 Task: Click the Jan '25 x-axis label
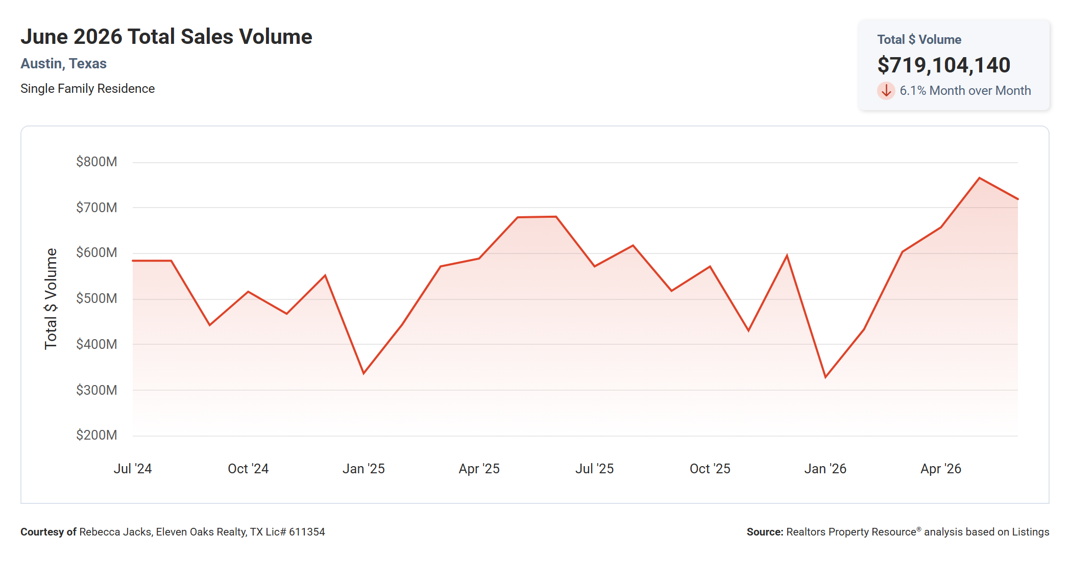[363, 469]
